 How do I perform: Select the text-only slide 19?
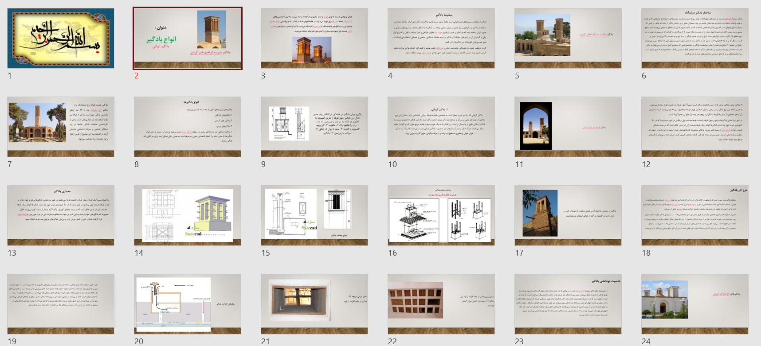click(61, 304)
